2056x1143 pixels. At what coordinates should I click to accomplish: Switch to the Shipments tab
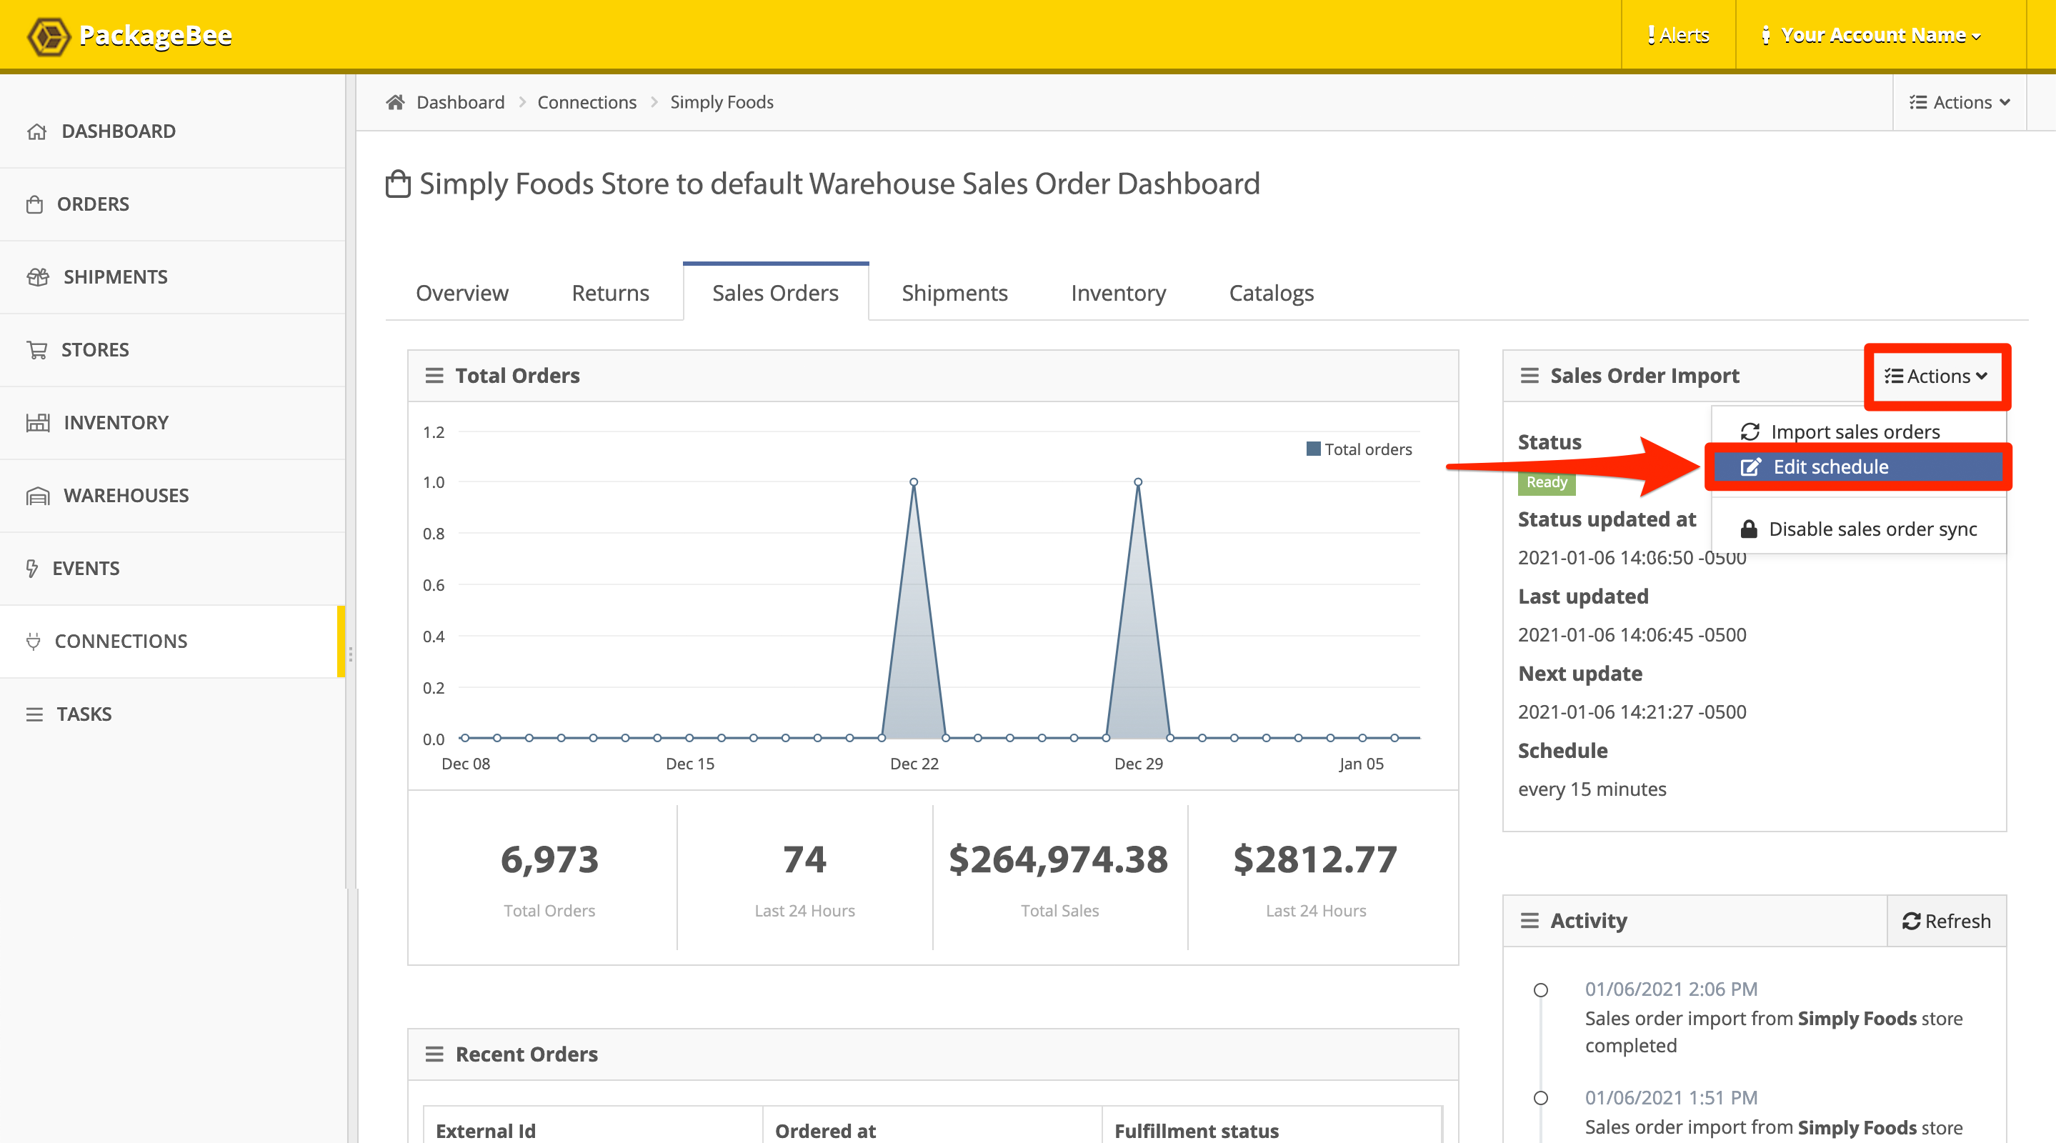point(954,293)
